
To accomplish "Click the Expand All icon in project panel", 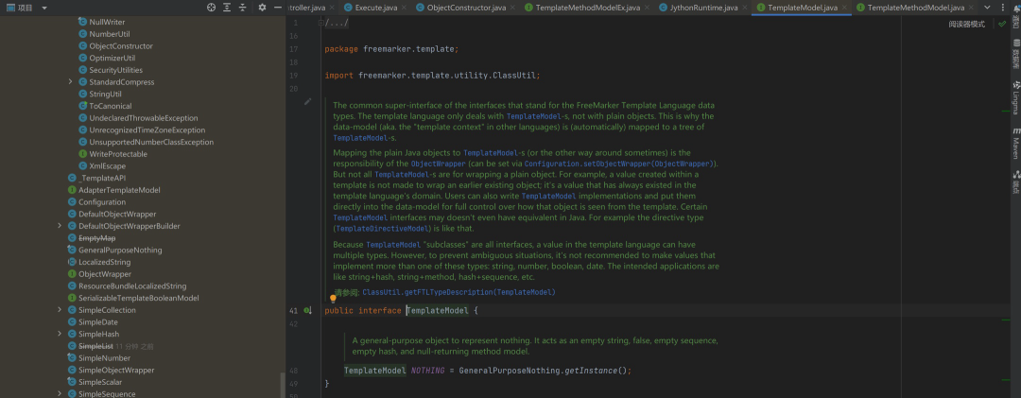I will [x=227, y=8].
